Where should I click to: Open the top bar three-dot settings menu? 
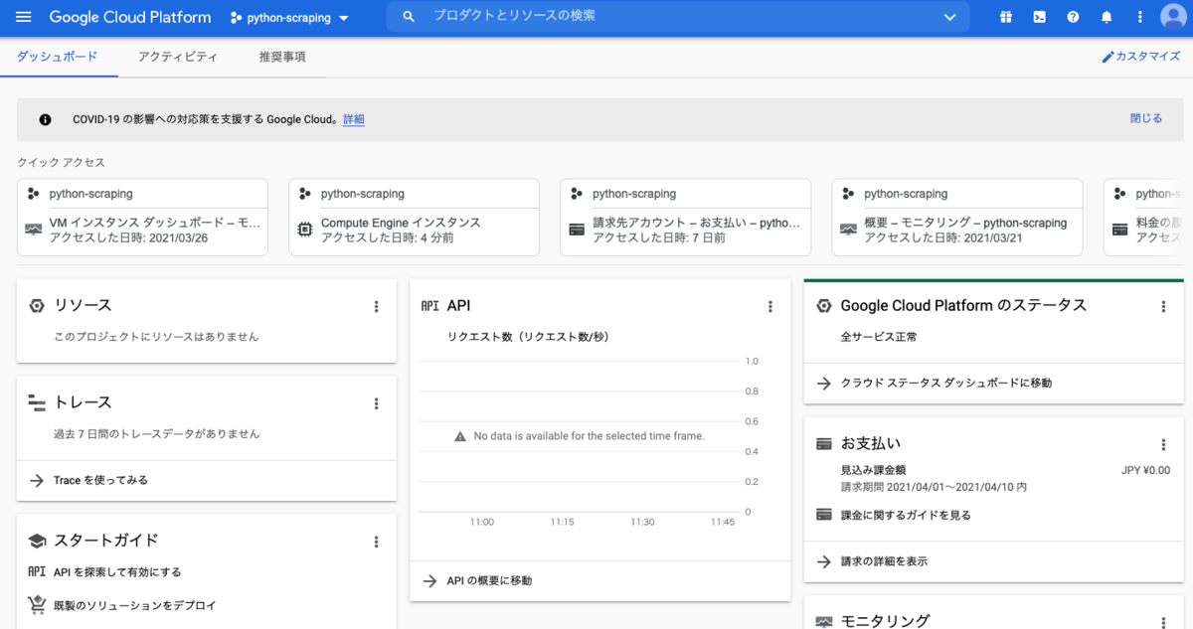click(x=1139, y=17)
